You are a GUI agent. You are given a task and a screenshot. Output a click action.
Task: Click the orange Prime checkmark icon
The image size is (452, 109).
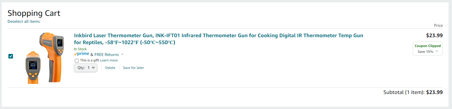pyautogui.click(x=75, y=54)
